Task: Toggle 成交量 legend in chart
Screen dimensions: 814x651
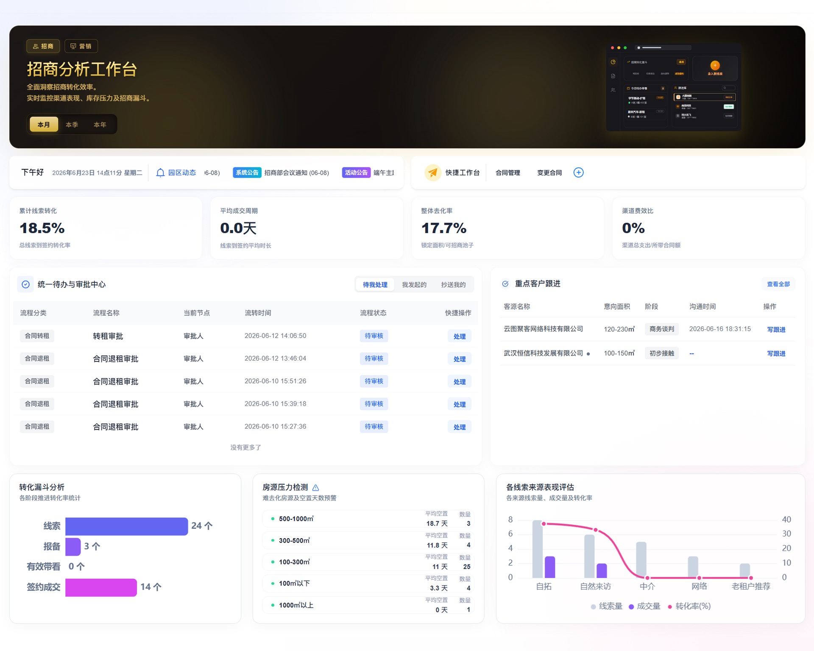Action: pyautogui.click(x=644, y=606)
